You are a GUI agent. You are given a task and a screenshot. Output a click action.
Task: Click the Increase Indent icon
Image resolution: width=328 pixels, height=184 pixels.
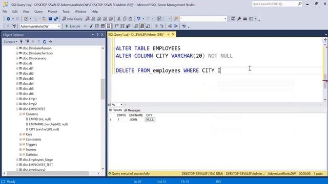tap(176, 26)
